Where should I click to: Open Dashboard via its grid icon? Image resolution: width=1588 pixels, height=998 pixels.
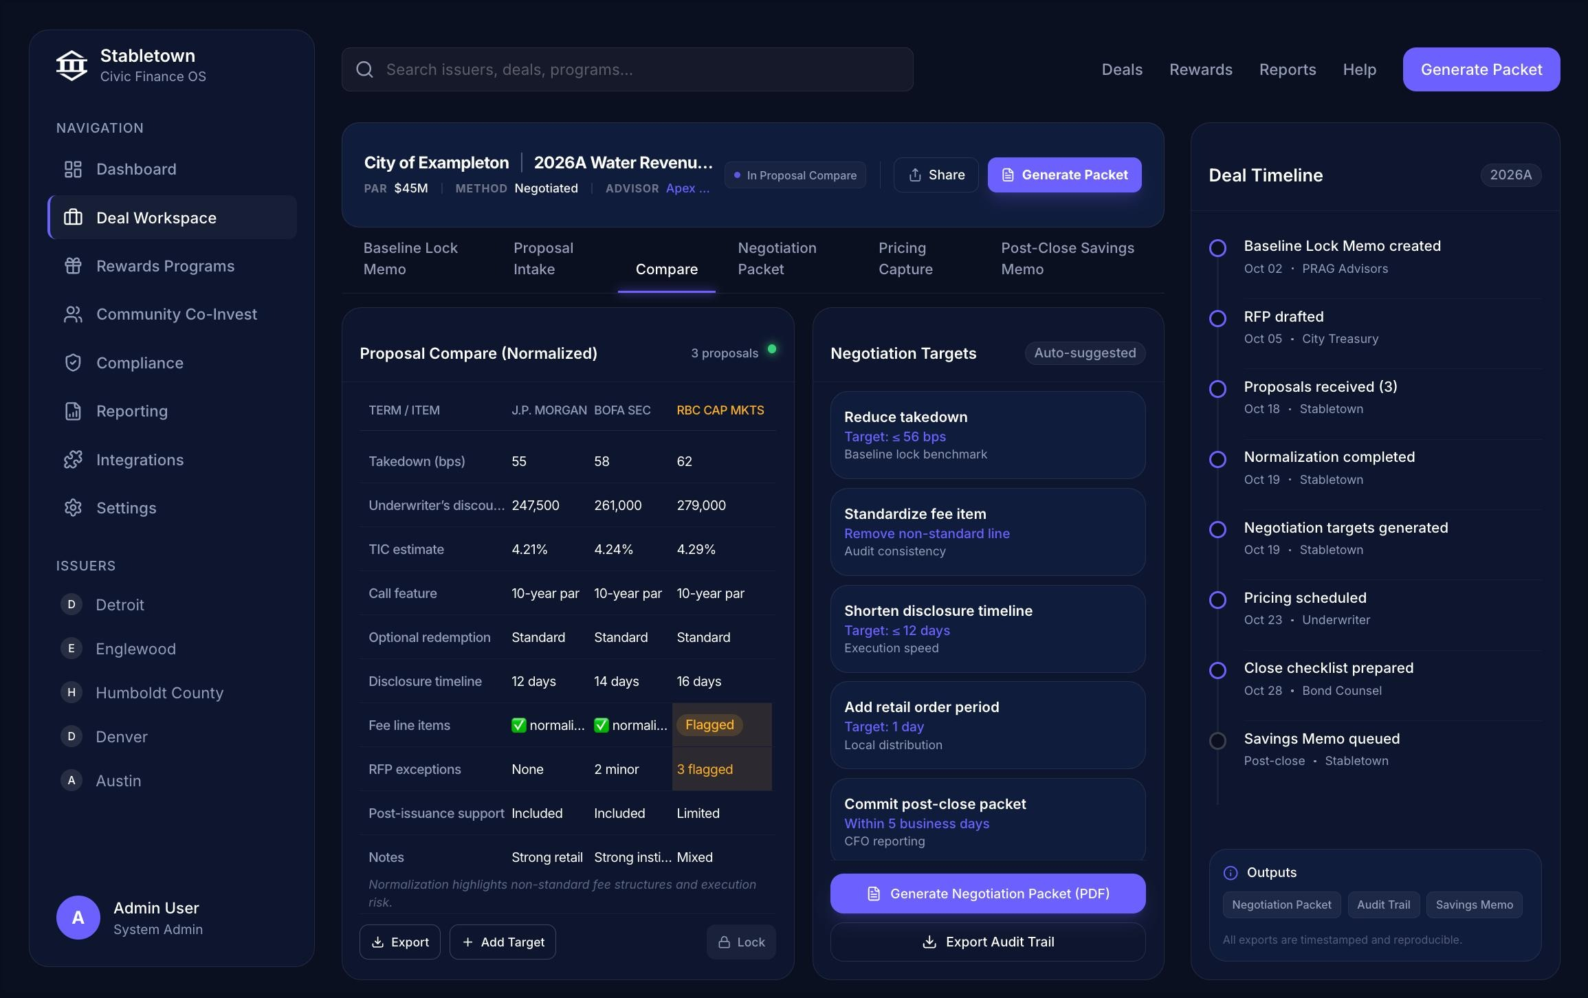point(73,169)
